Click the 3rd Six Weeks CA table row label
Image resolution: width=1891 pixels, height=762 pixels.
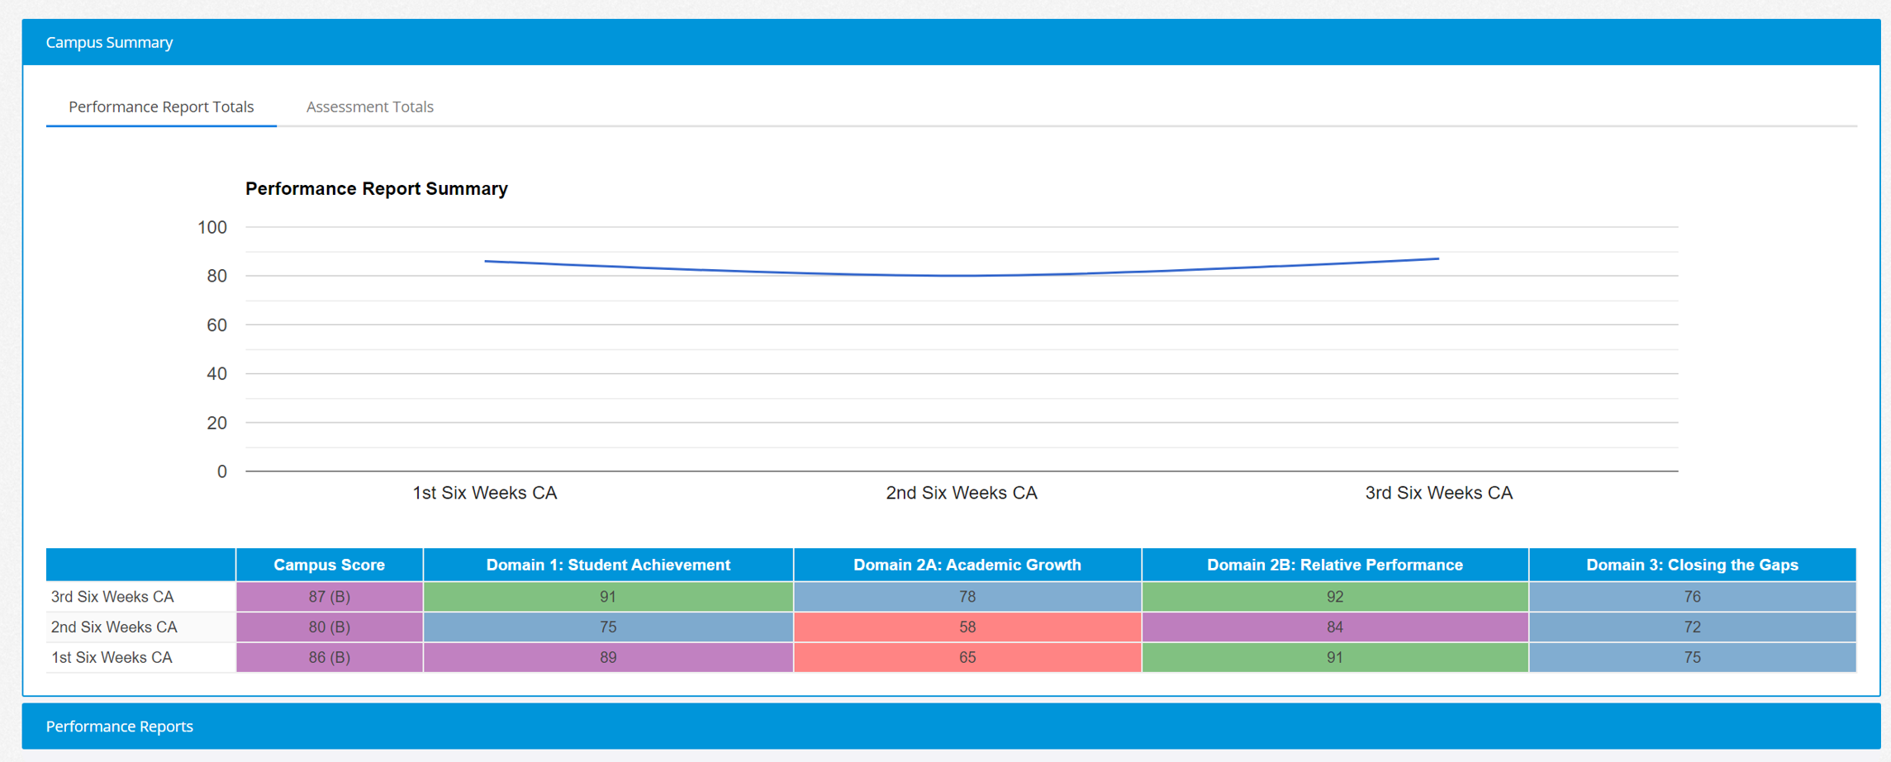tap(112, 597)
